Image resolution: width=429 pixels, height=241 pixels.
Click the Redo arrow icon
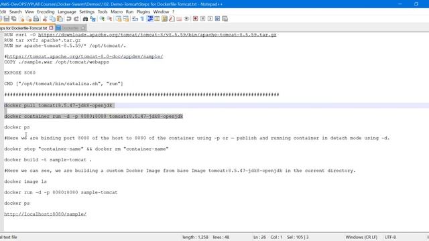pos(76,19)
